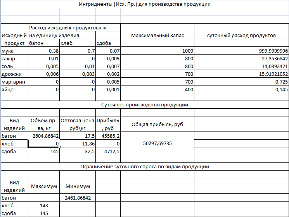The width and height of the screenshot is (289, 217).
Task: Select the margarine daily usage 0,725
Action: (x=241, y=82)
